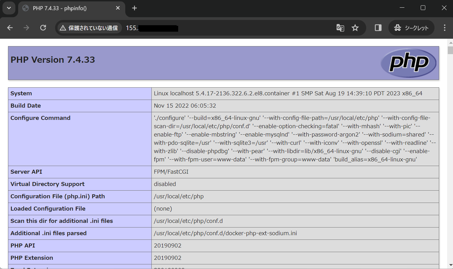Screen dimensions: 453x269
Task: Bookmark this page via the star icon
Action: pos(355,28)
